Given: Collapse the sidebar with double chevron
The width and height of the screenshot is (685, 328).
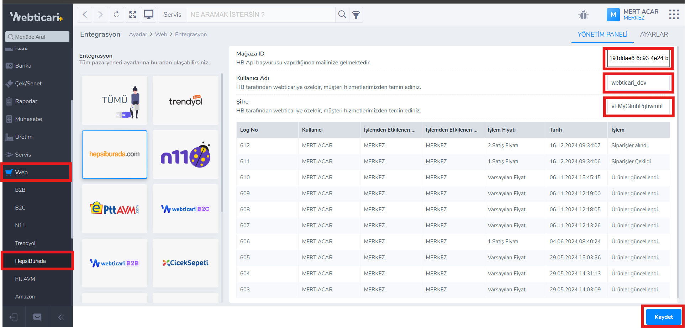Looking at the screenshot, I should [x=61, y=317].
